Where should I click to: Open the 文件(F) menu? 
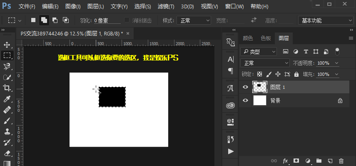click(x=27, y=6)
